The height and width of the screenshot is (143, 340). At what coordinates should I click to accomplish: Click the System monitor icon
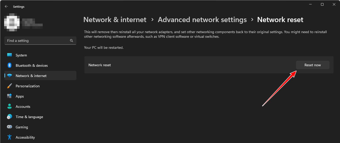click(x=10, y=55)
